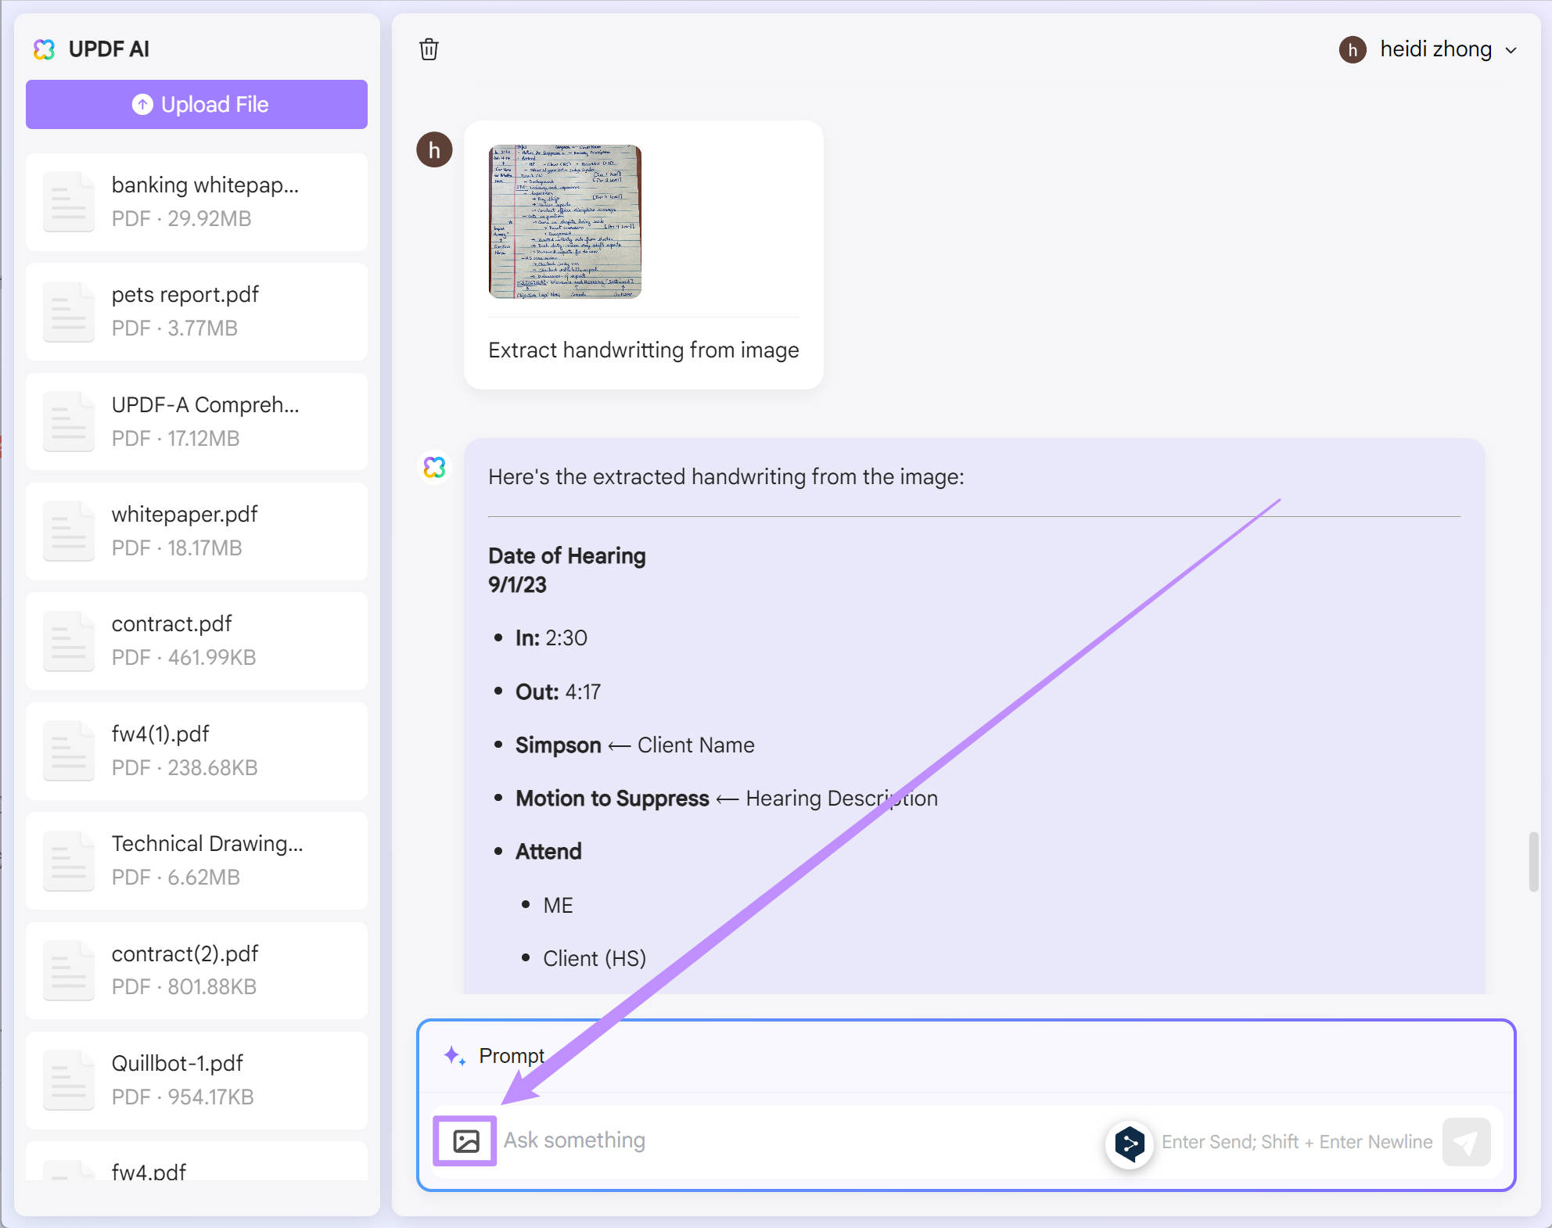1552x1228 pixels.
Task: Open the Prompt menu label
Action: point(512,1056)
